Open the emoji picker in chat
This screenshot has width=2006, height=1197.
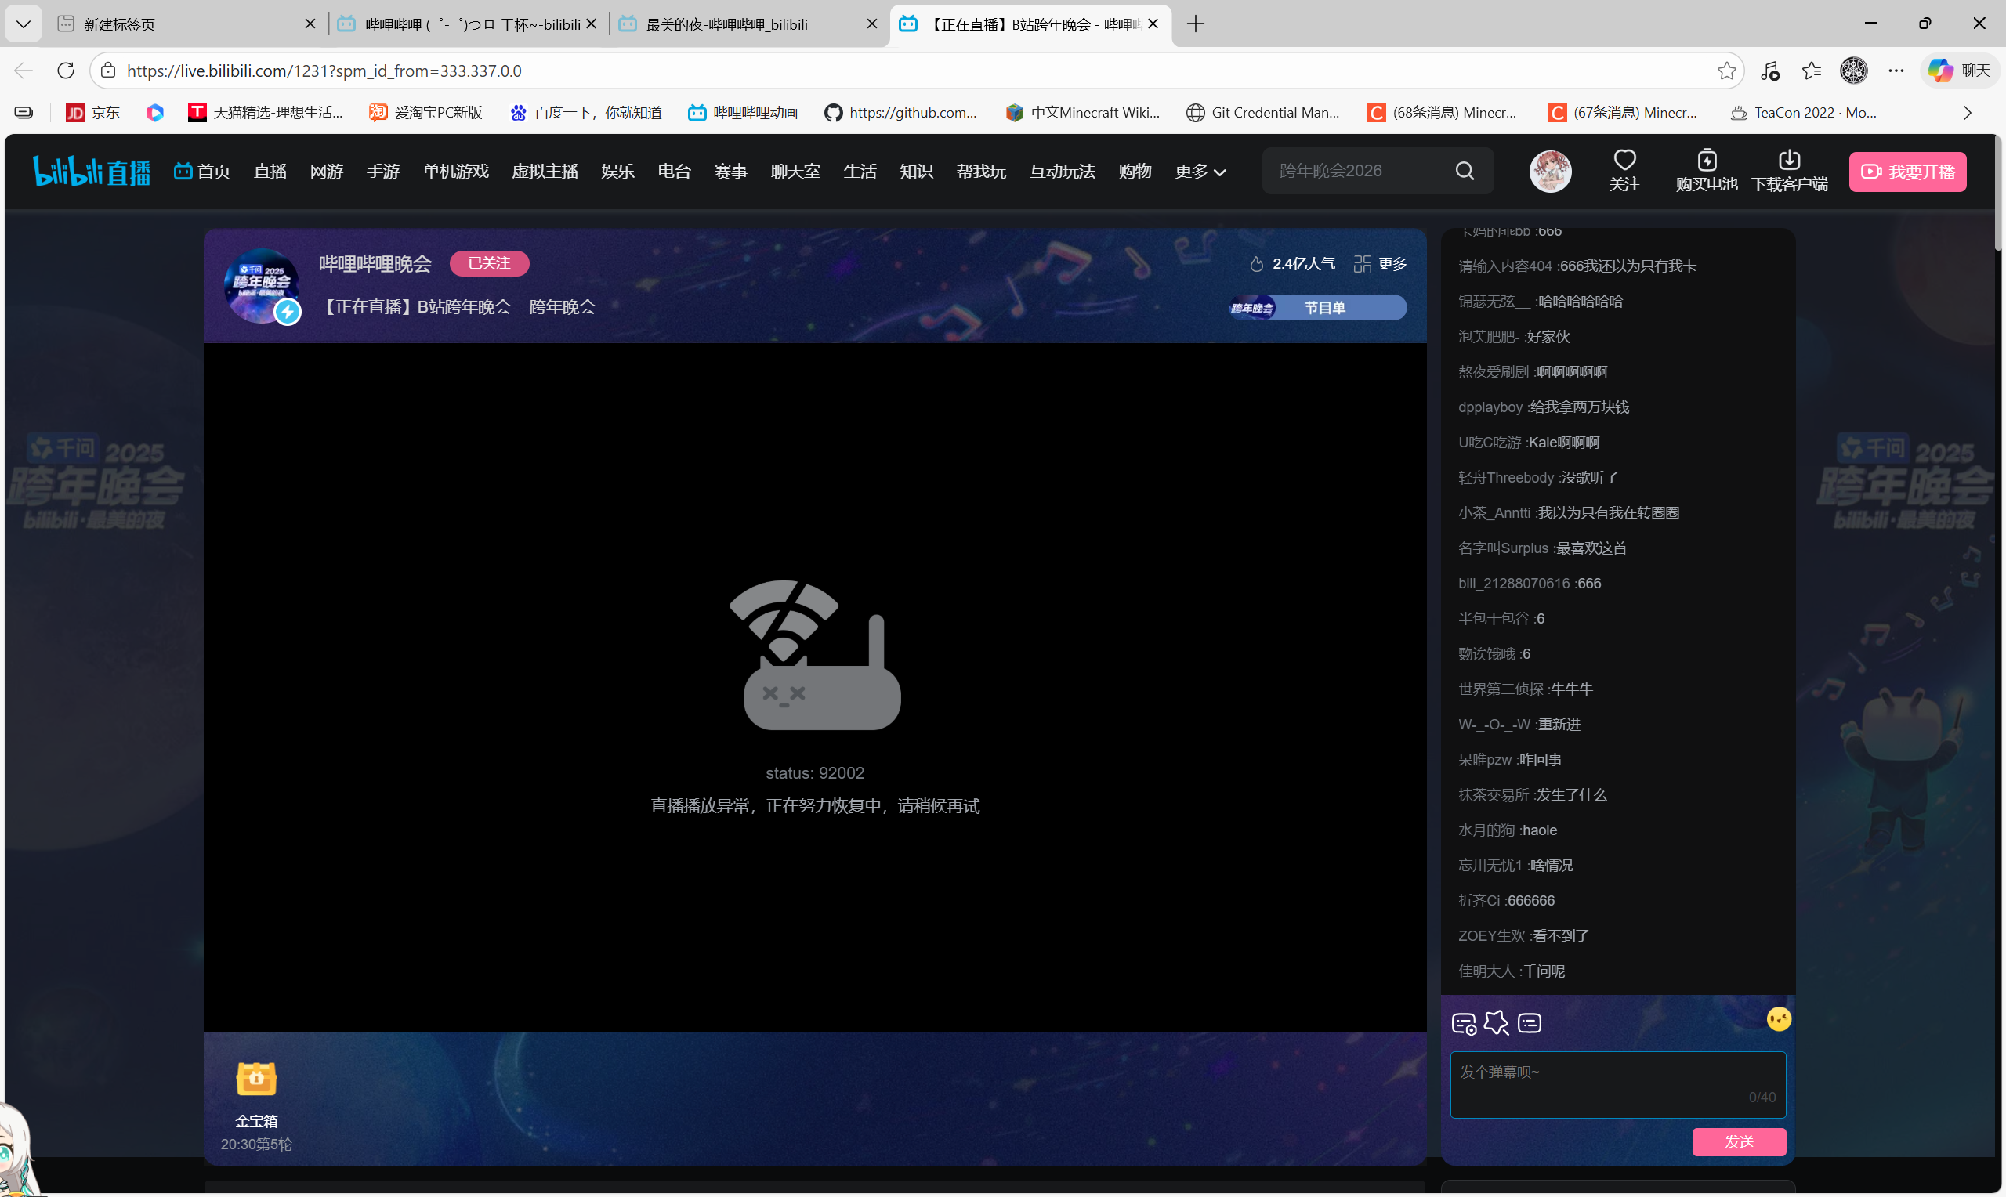tap(1778, 1019)
